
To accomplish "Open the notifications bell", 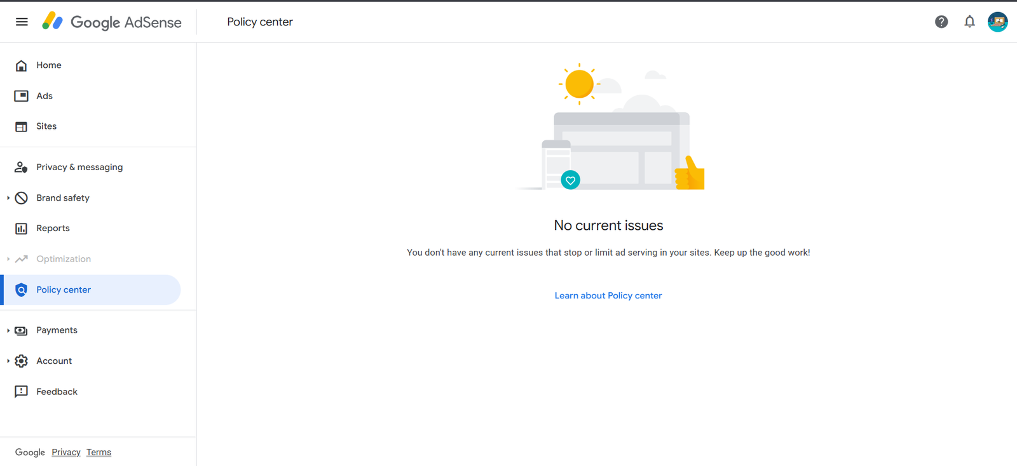I will coord(969,22).
